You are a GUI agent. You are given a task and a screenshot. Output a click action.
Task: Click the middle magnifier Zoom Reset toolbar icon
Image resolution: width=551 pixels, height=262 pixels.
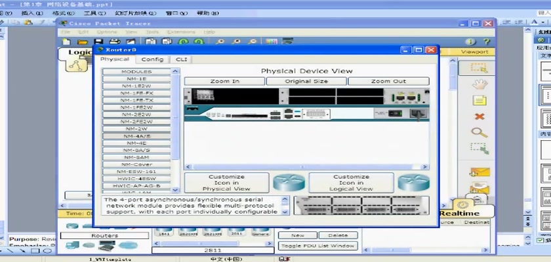coord(237,41)
